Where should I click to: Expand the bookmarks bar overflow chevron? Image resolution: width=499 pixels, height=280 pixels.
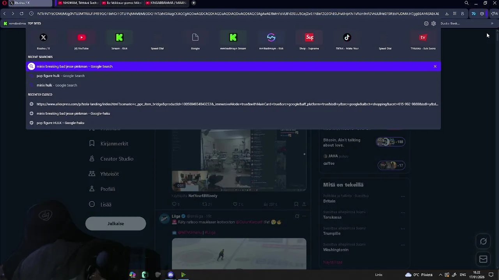492,23
